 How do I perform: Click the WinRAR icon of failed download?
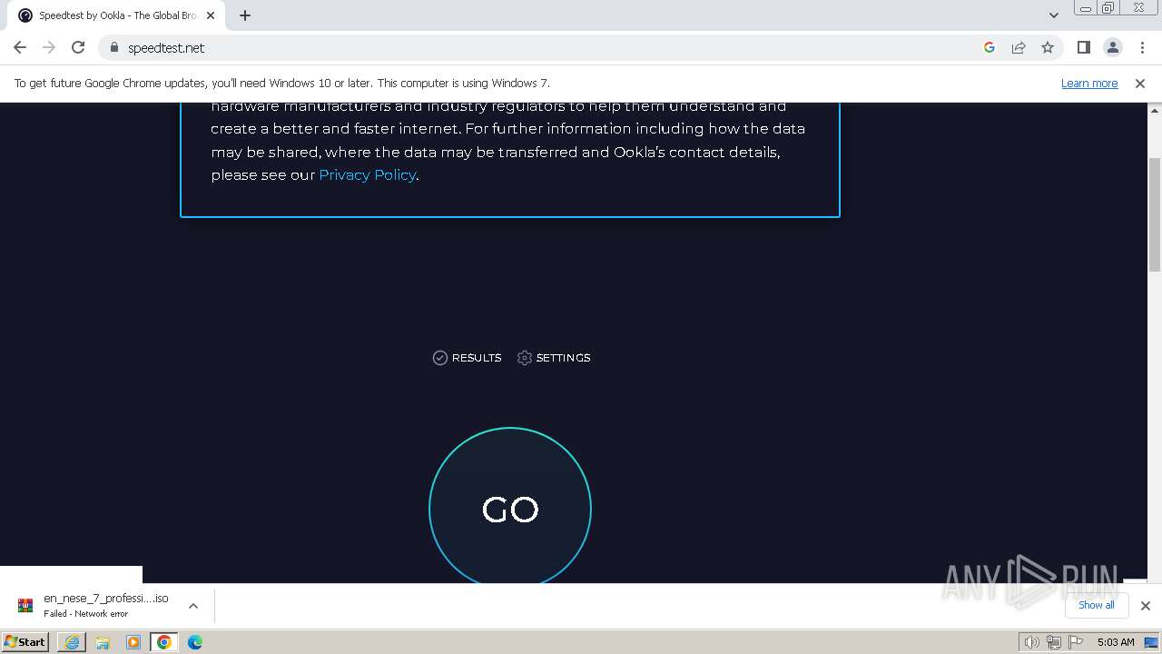[25, 606]
